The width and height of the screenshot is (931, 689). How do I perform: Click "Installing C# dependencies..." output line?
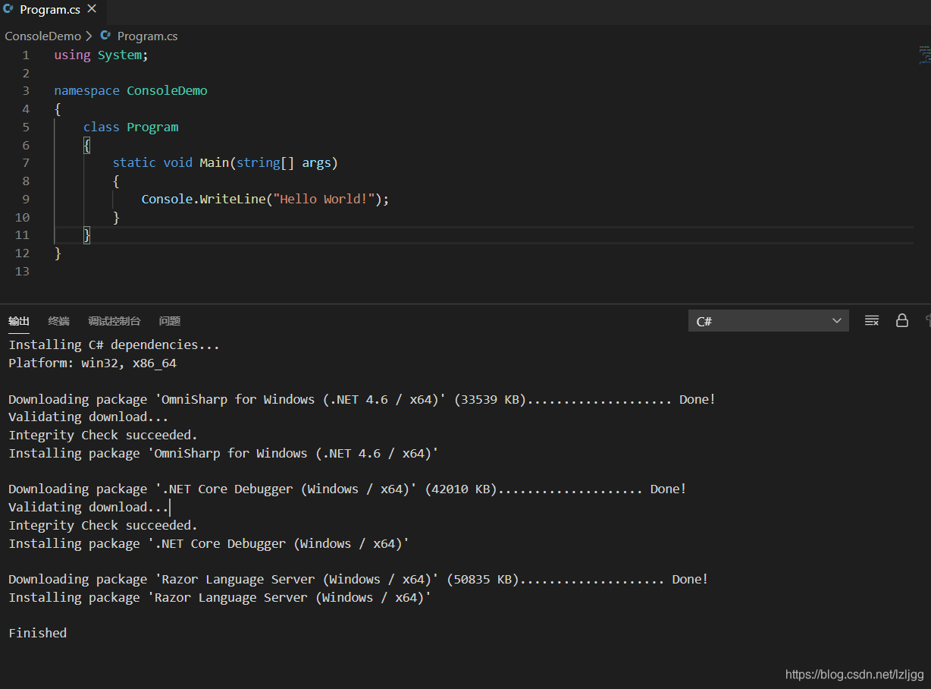coord(114,344)
